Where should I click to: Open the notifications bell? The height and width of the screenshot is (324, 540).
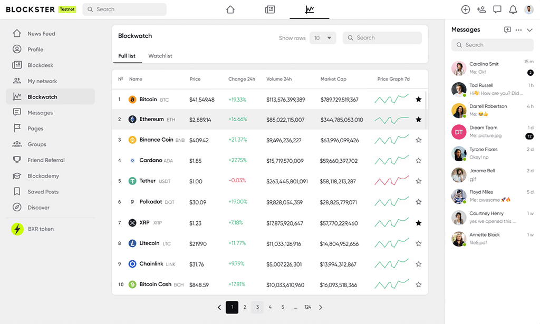[x=513, y=9]
